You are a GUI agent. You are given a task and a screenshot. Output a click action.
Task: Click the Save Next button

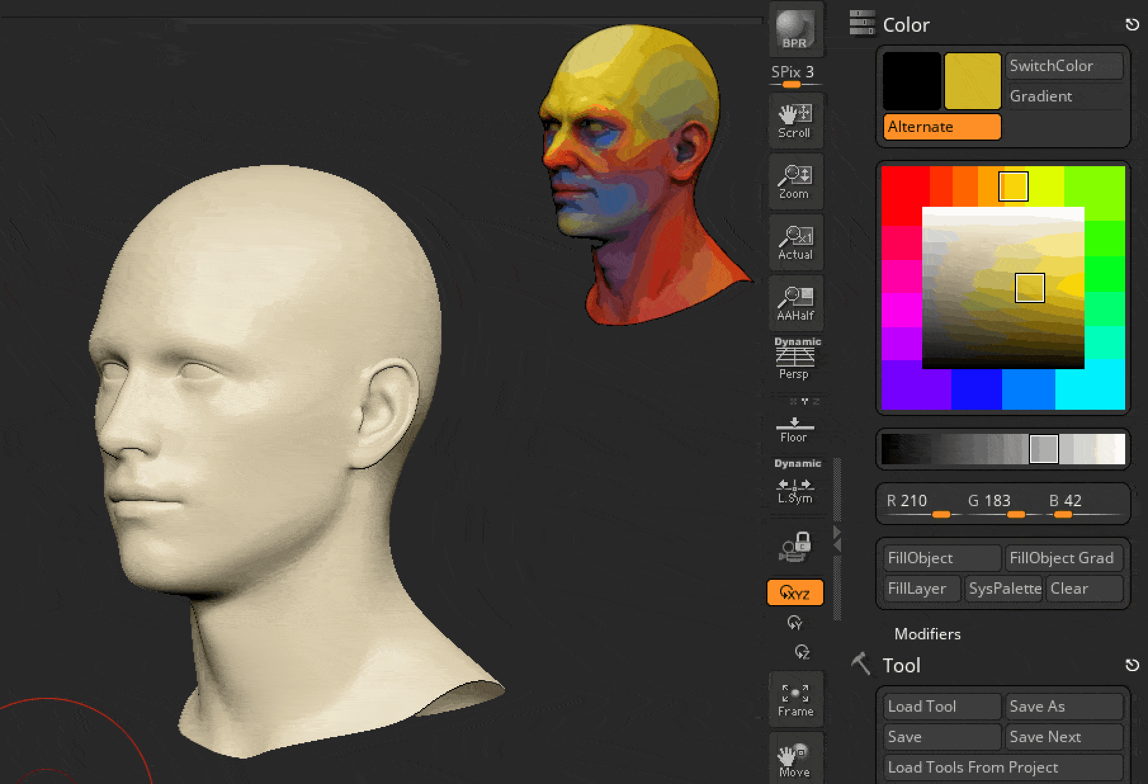point(1064,737)
